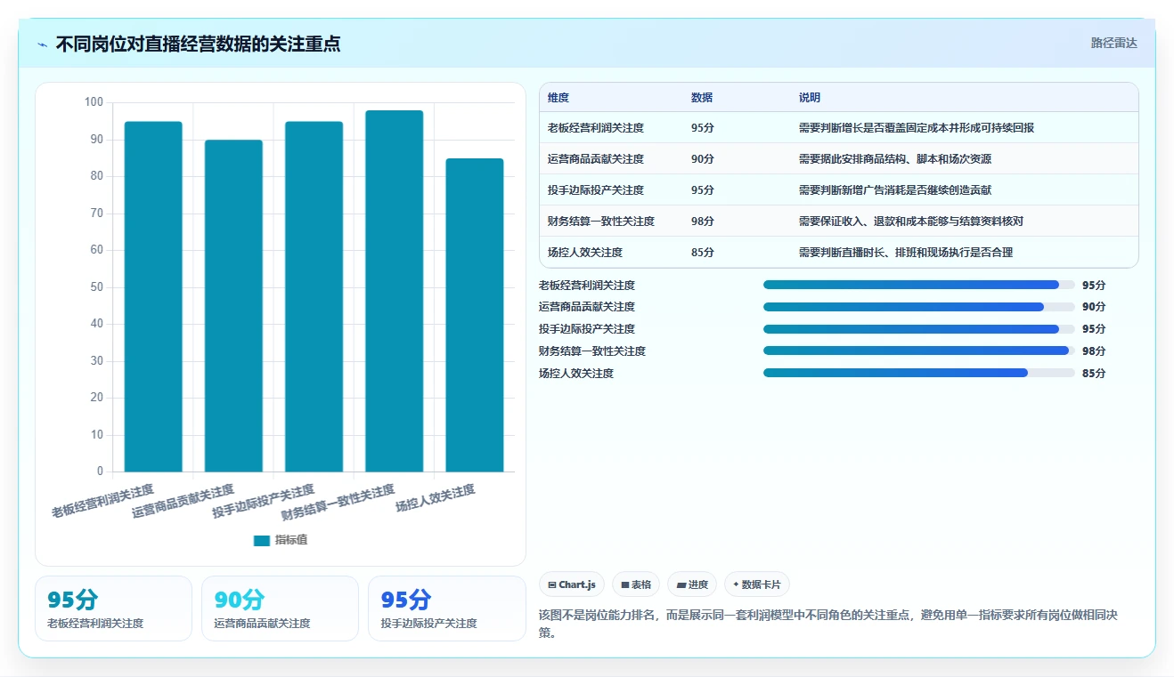
Task: Click the 数据 column header
Action: (x=702, y=98)
